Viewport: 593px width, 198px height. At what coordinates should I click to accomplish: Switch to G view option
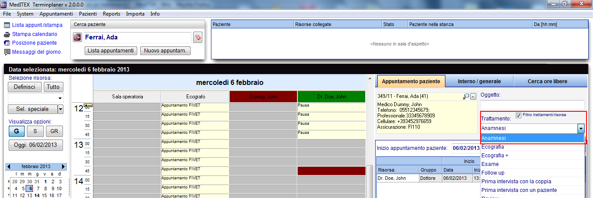tap(16, 131)
